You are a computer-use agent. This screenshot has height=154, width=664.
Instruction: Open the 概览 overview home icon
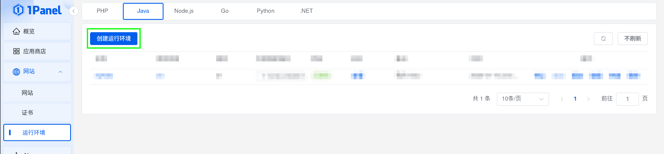(16, 31)
